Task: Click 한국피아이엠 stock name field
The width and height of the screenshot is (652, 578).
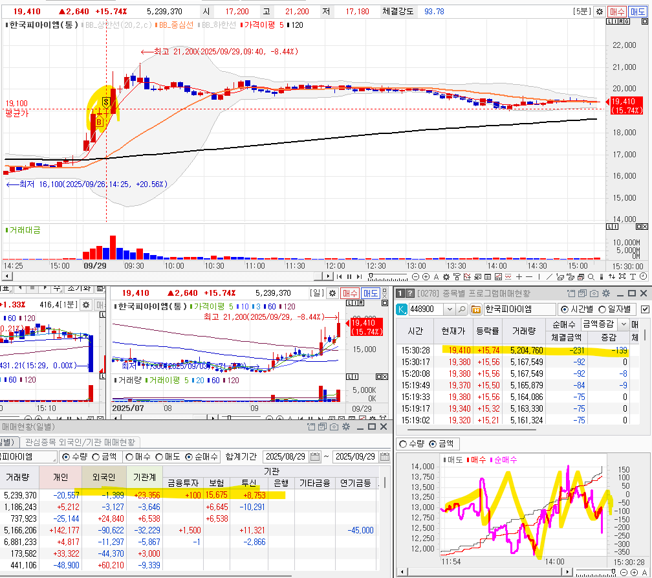Action: tap(520, 309)
